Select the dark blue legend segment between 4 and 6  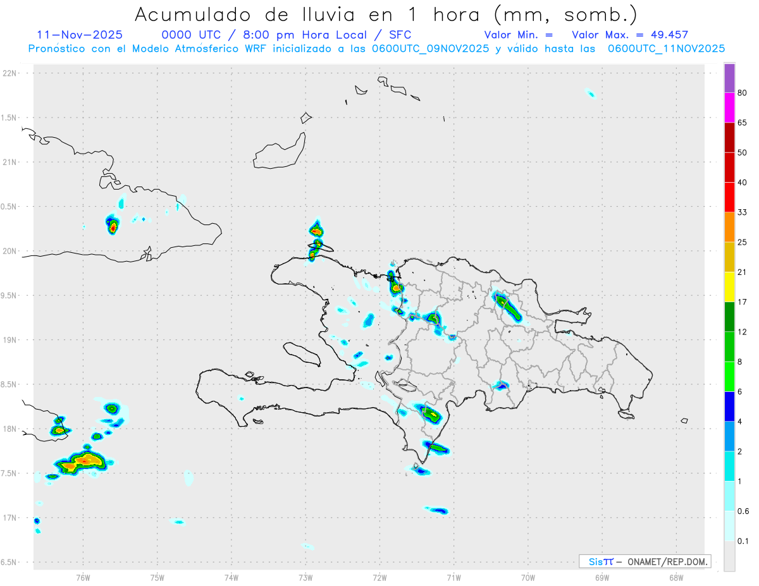(729, 406)
